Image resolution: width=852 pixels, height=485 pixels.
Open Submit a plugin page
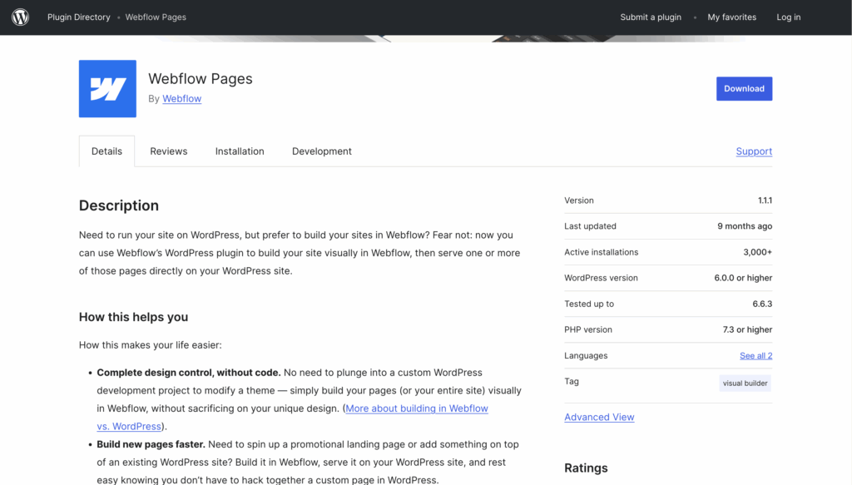tap(651, 17)
